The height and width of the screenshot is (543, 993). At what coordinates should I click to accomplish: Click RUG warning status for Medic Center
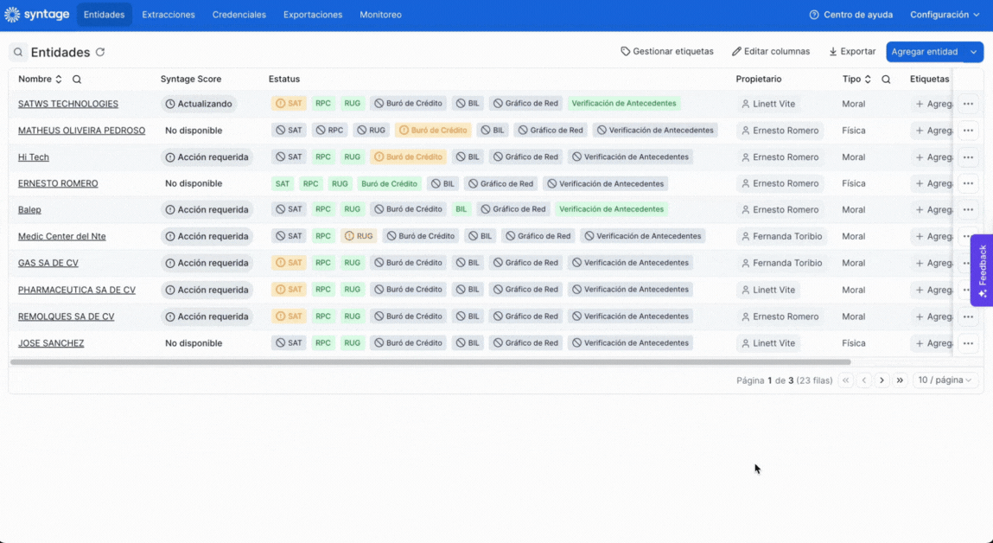tap(359, 236)
